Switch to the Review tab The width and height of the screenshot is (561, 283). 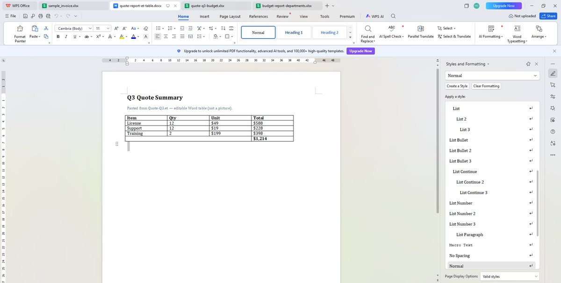click(x=282, y=16)
